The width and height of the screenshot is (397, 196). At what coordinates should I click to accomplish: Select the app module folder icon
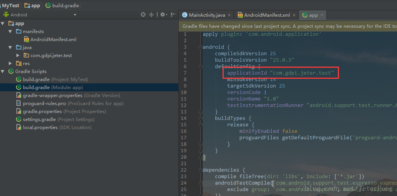[x=11, y=24]
